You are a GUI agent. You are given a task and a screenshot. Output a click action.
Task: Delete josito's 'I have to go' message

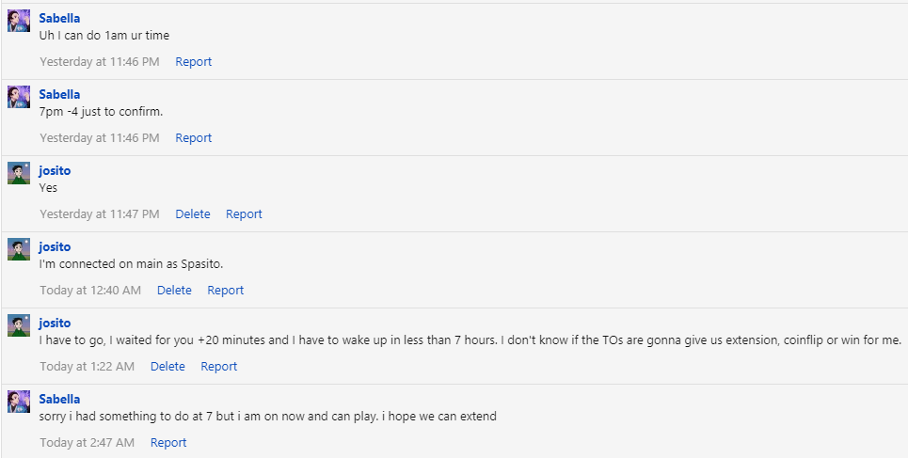point(167,367)
